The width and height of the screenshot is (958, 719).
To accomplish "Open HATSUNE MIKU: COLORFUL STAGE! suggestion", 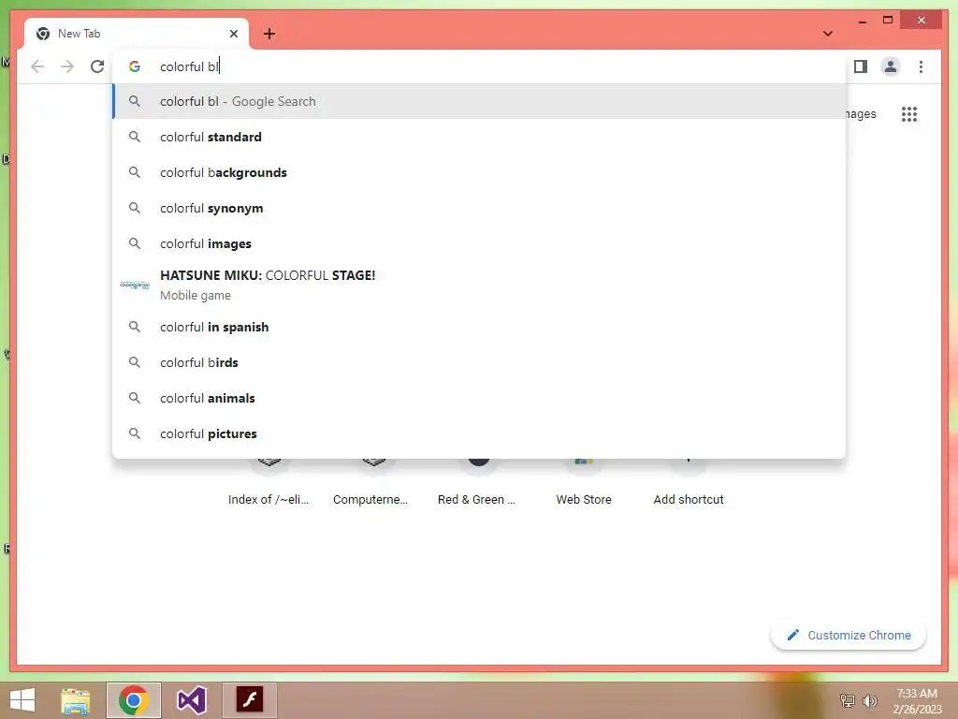I will tap(479, 285).
